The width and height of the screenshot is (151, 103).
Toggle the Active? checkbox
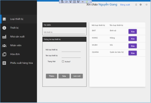[x=63, y=61]
